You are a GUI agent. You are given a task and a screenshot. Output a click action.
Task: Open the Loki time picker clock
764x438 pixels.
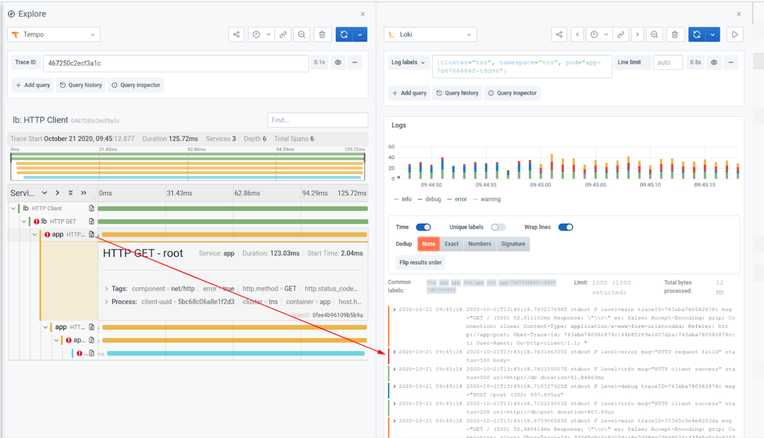(x=594, y=34)
